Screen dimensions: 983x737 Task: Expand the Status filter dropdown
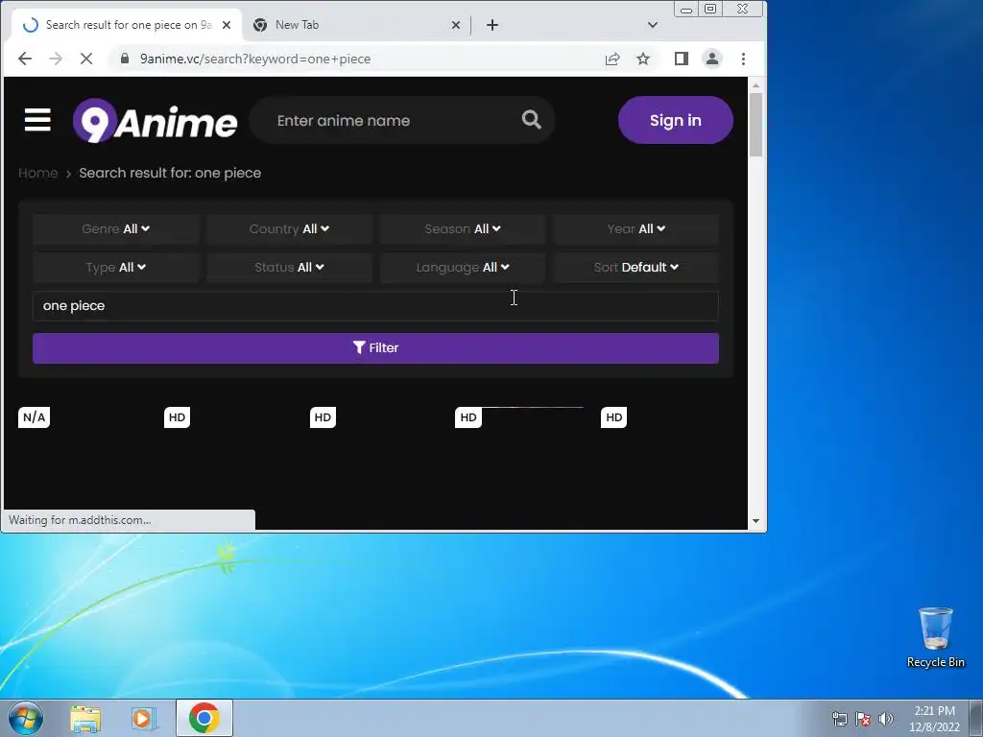[x=289, y=267]
